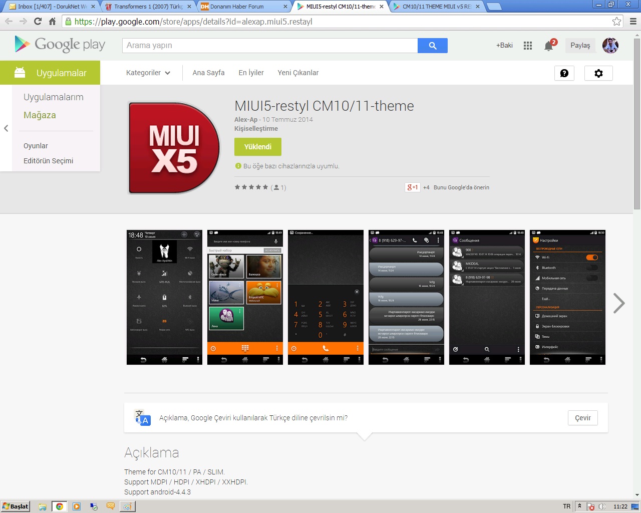The height and width of the screenshot is (513, 641).
Task: Click the taskbar clock 11:22
Action: [620, 506]
